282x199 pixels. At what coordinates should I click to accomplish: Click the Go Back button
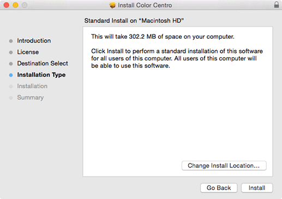pyautogui.click(x=219, y=188)
